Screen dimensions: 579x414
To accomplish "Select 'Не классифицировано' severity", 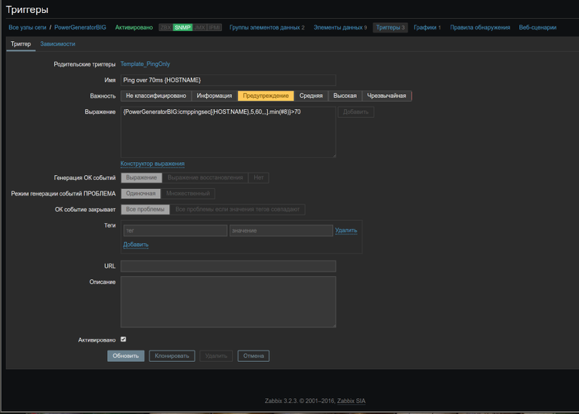I will (x=156, y=96).
